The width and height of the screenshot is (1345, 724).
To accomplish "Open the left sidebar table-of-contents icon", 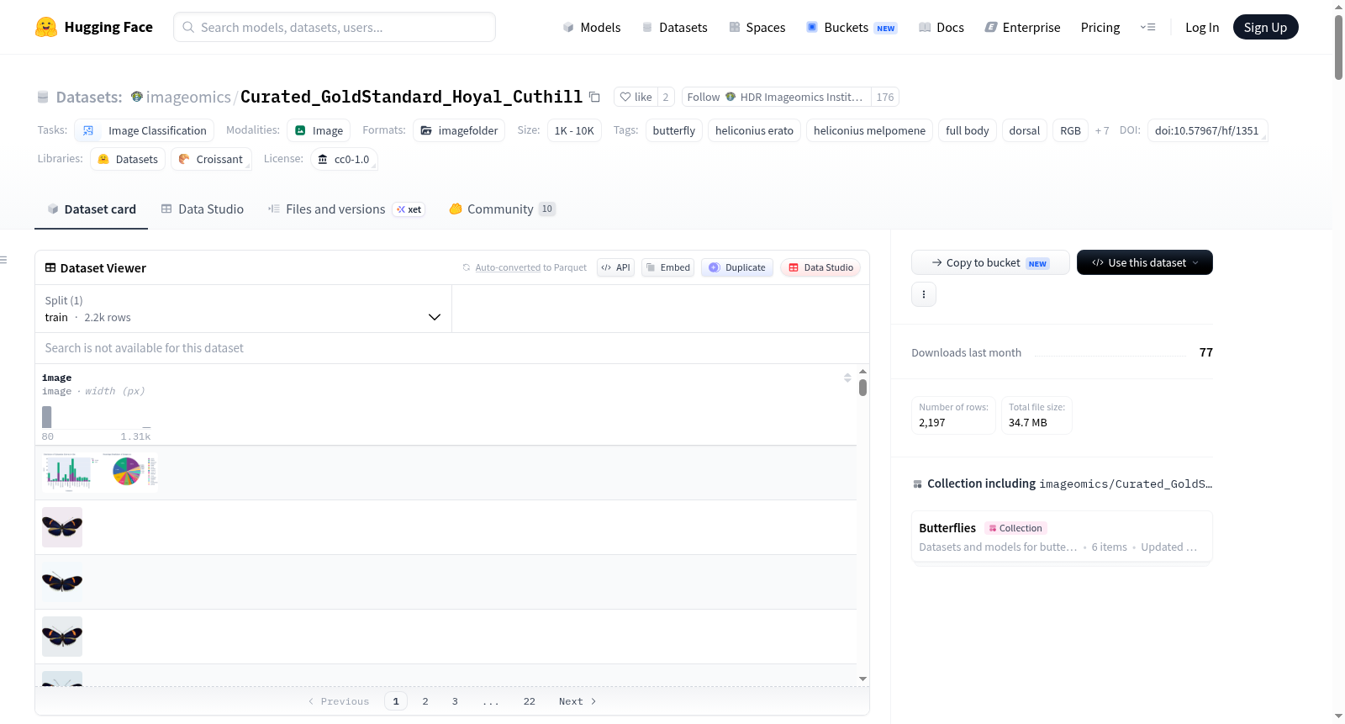I will pos(4,260).
